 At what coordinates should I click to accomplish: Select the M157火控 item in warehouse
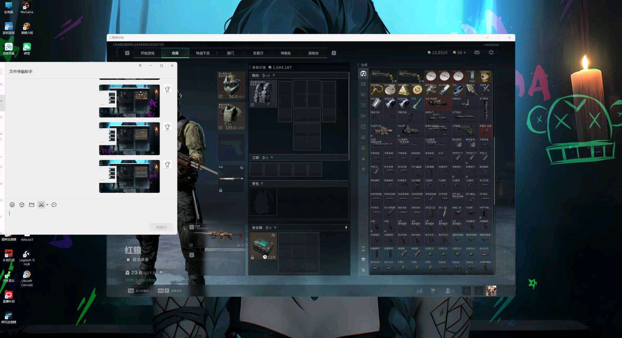383,131
